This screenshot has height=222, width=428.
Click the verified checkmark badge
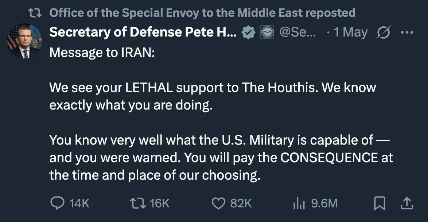(248, 32)
